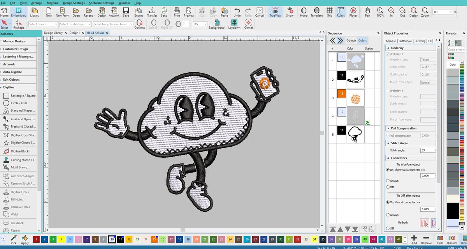Screen dimensions: 467x249
Task: Click the Objects button in Sequence panel
Action: 351,40
